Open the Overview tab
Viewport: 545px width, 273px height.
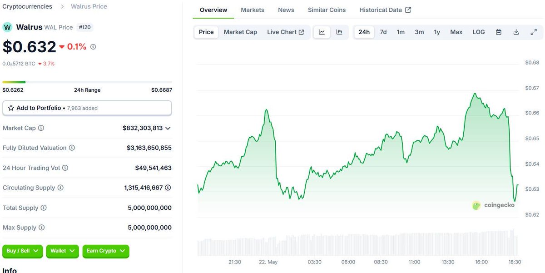(x=213, y=10)
